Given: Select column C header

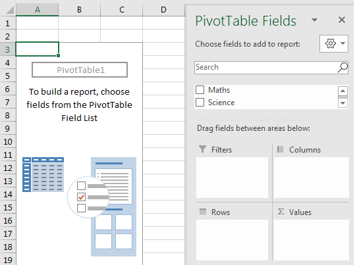Looking at the screenshot, I should [x=122, y=9].
